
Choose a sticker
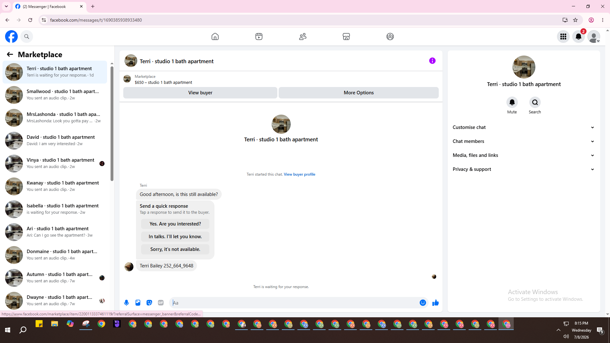(x=149, y=303)
